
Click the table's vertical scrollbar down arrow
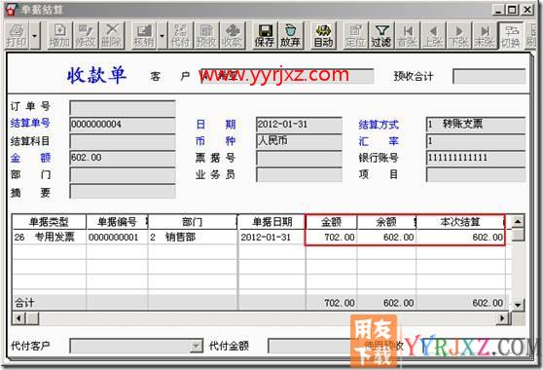coord(518,305)
